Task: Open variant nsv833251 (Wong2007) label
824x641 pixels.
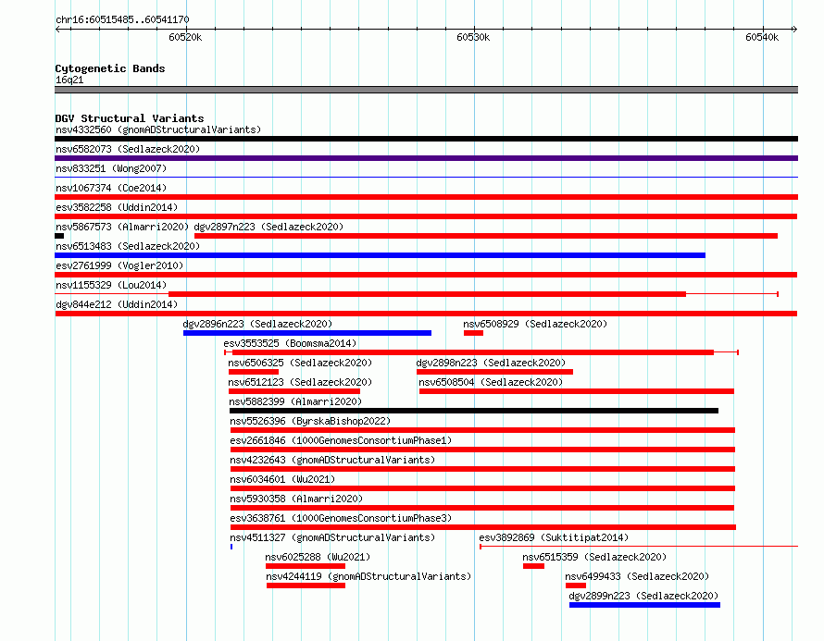Action: 111,168
